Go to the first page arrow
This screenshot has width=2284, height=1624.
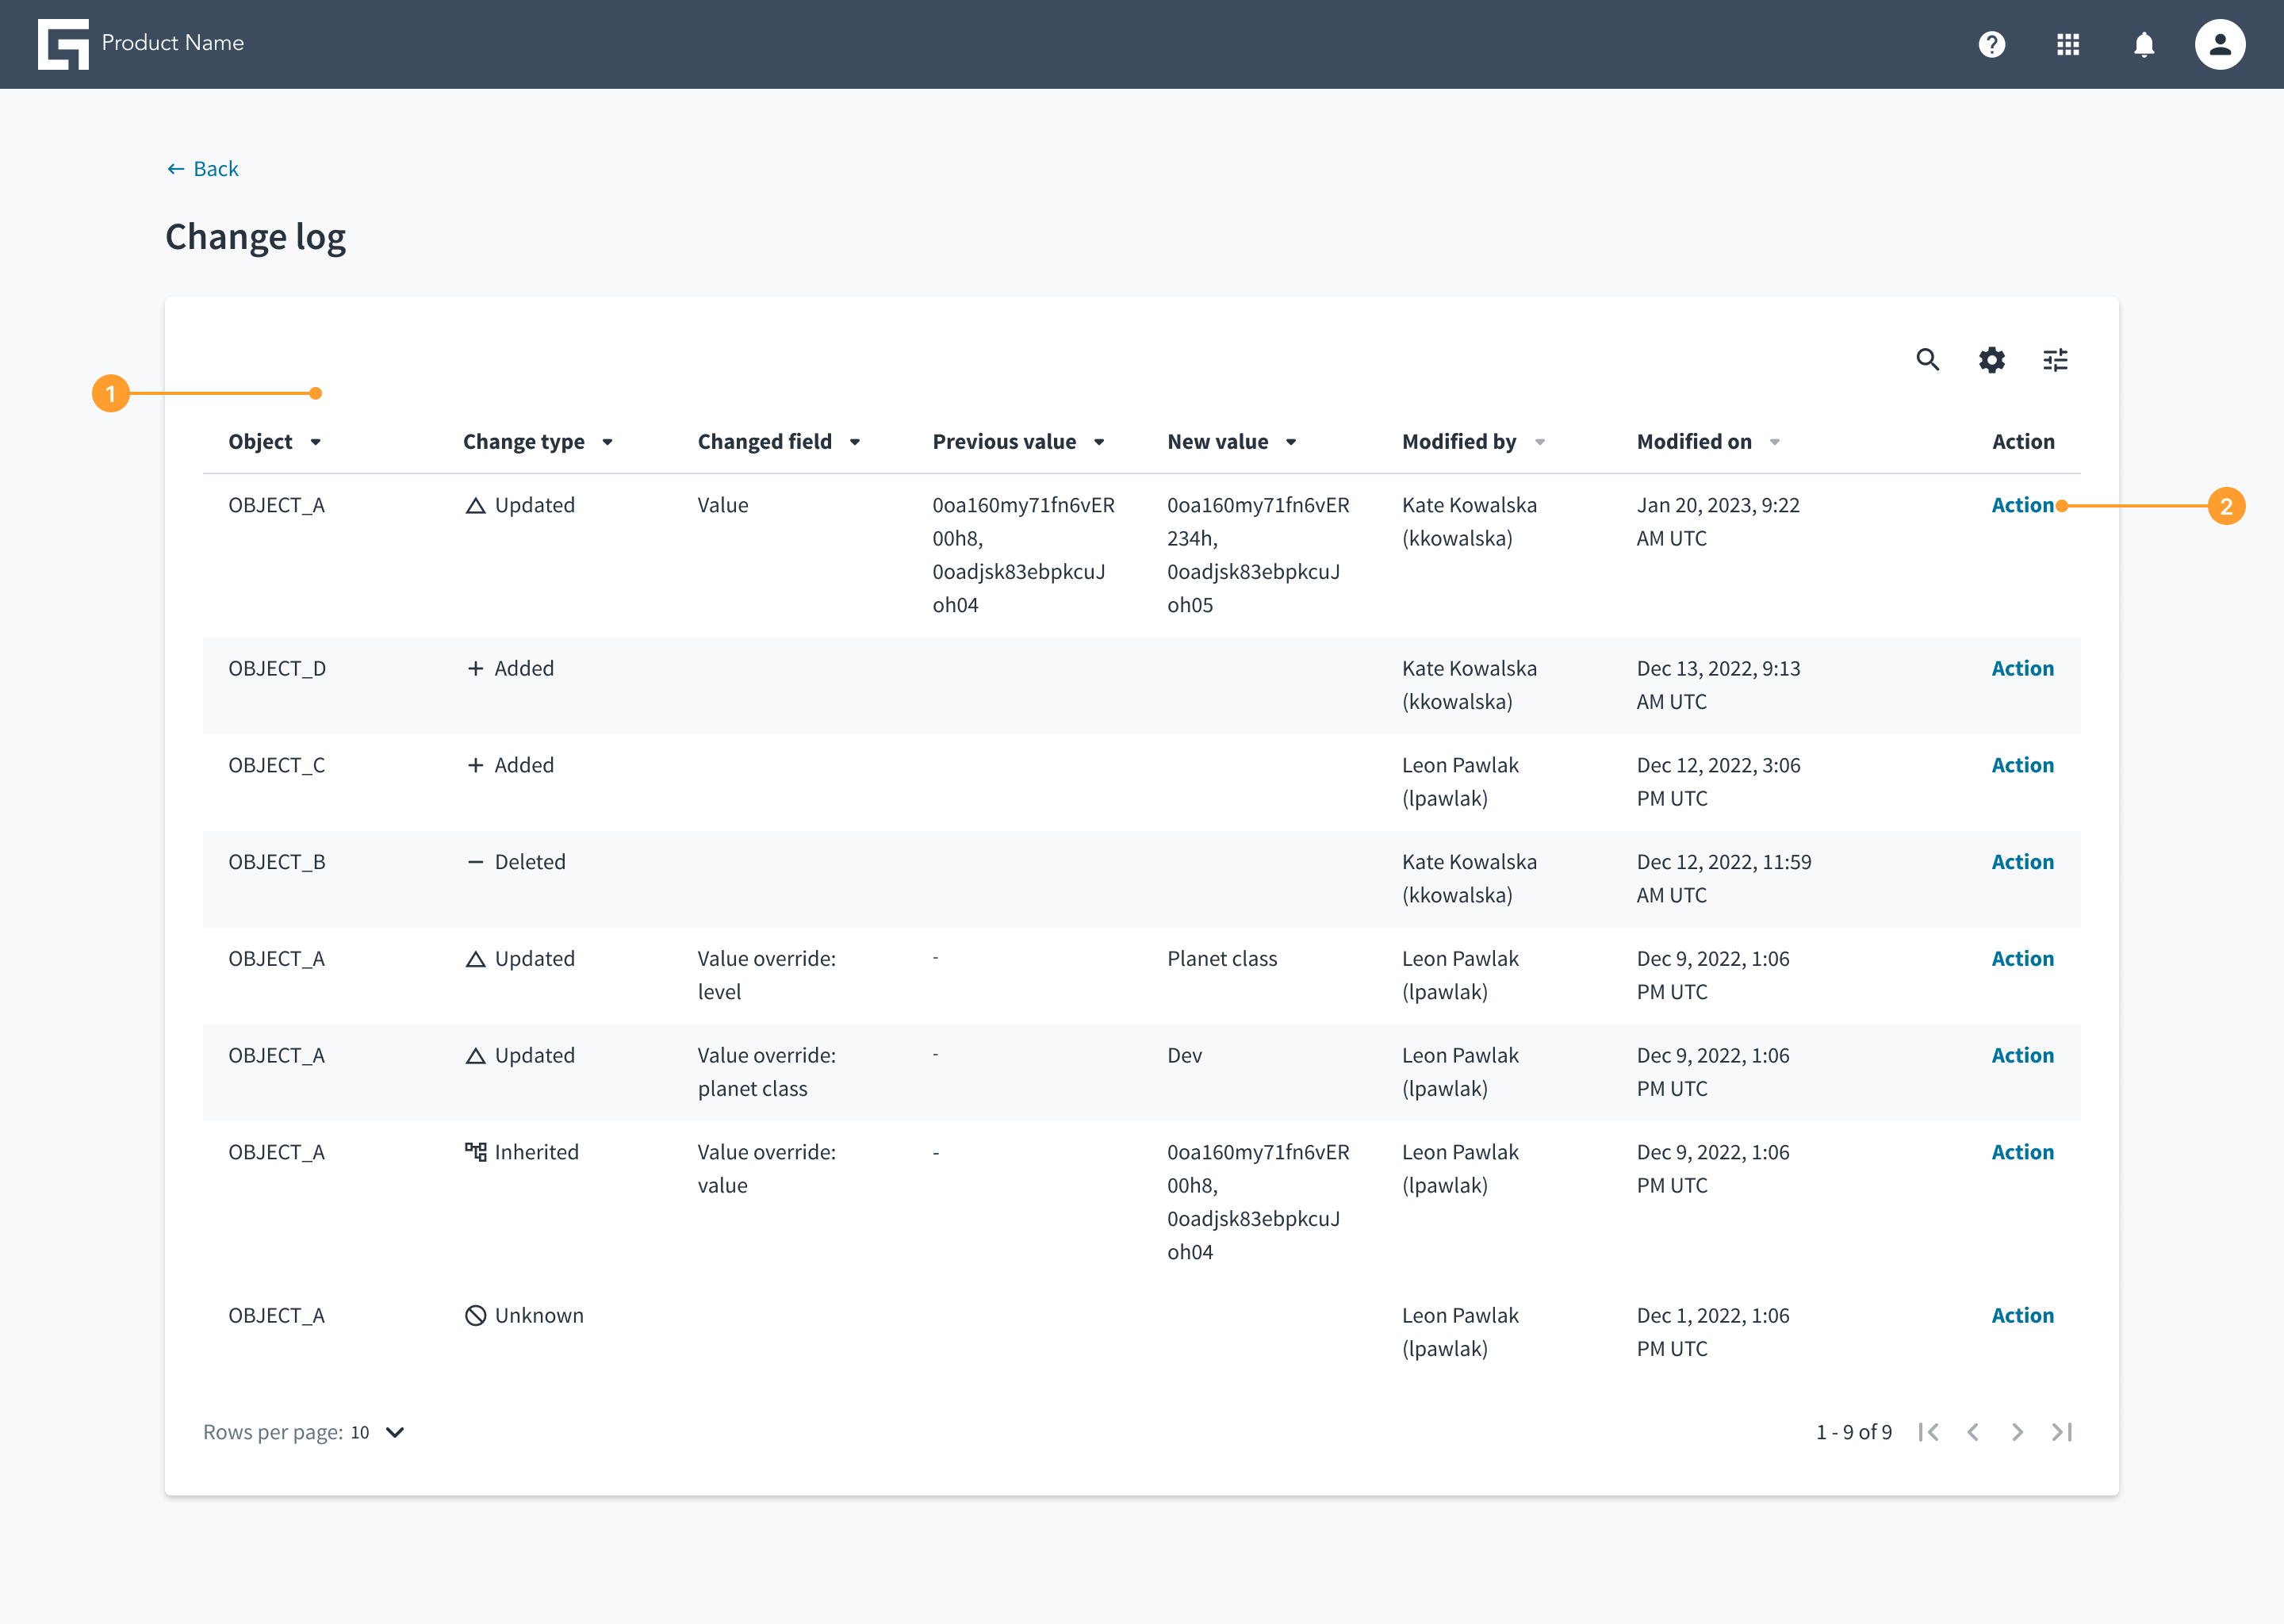pyautogui.click(x=1929, y=1432)
